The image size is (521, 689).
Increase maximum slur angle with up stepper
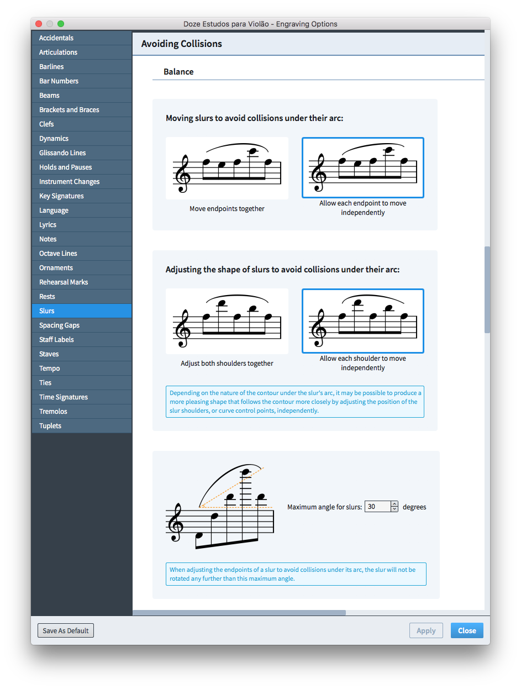pyautogui.click(x=394, y=504)
